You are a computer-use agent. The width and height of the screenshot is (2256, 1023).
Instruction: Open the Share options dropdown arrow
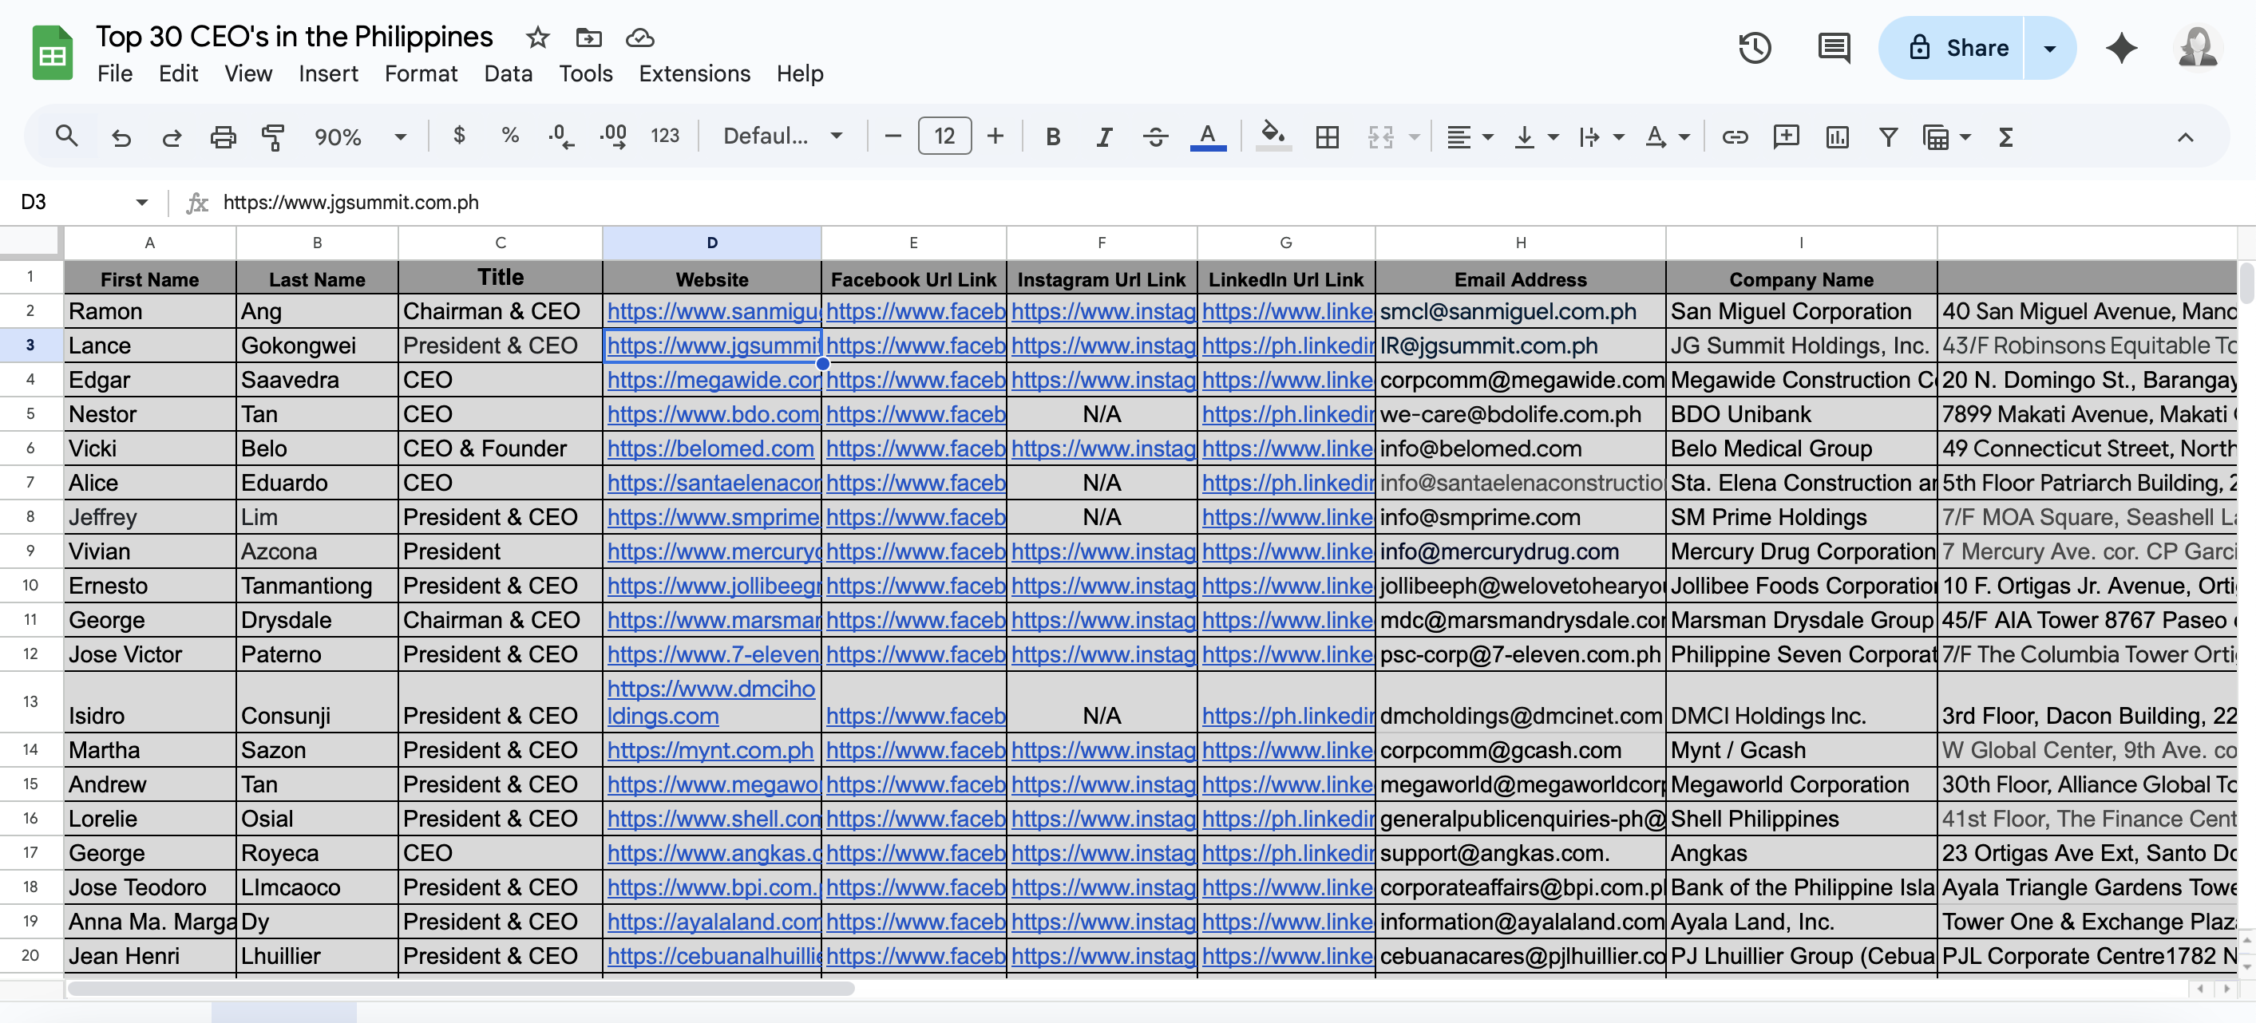point(2049,48)
